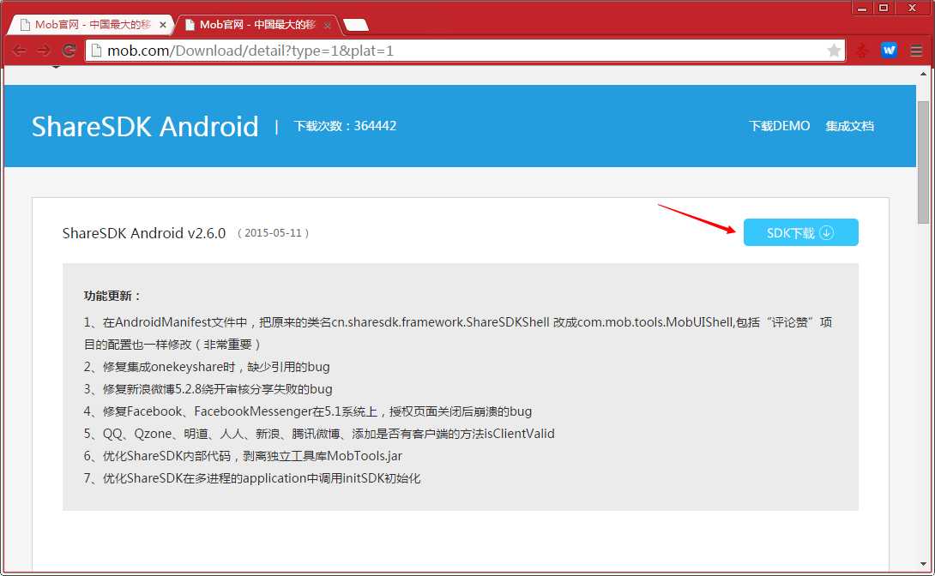Click the 功能更新 heading
The image size is (935, 576).
(112, 296)
